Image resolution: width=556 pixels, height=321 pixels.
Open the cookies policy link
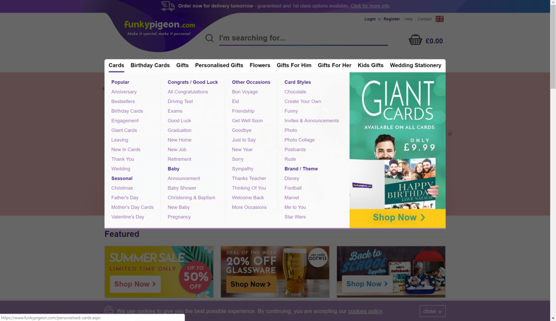pyautogui.click(x=365, y=311)
